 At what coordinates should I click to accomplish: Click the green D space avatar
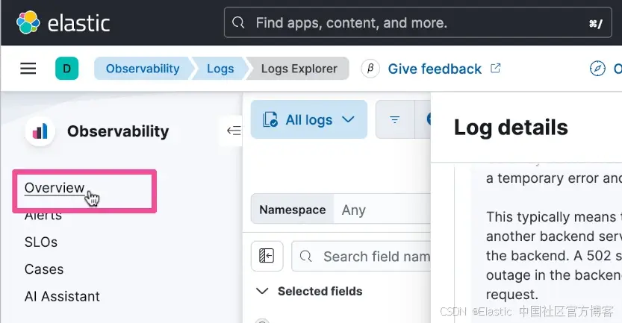(66, 69)
